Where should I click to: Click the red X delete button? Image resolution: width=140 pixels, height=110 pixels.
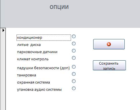(x=109, y=44)
